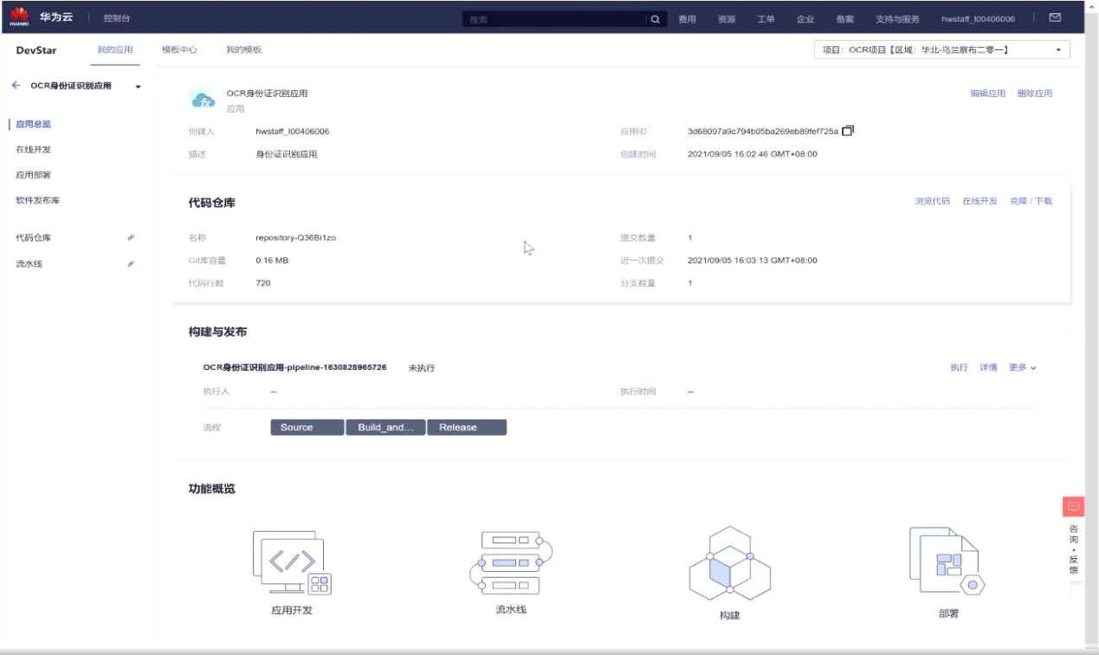Click the 在线开发 link in the 代码仓库 section
1099x655 pixels.
(x=980, y=201)
